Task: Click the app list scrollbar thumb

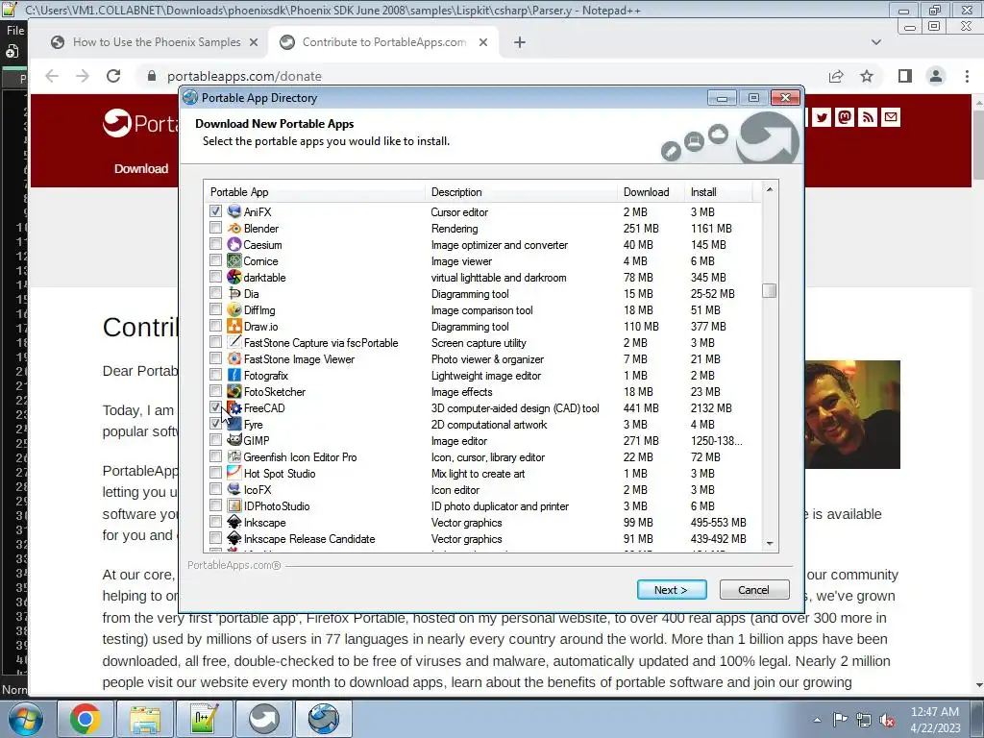Action: click(770, 290)
